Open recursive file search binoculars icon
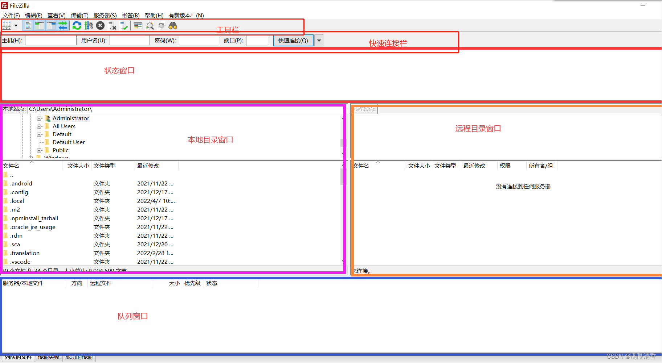 coord(173,26)
